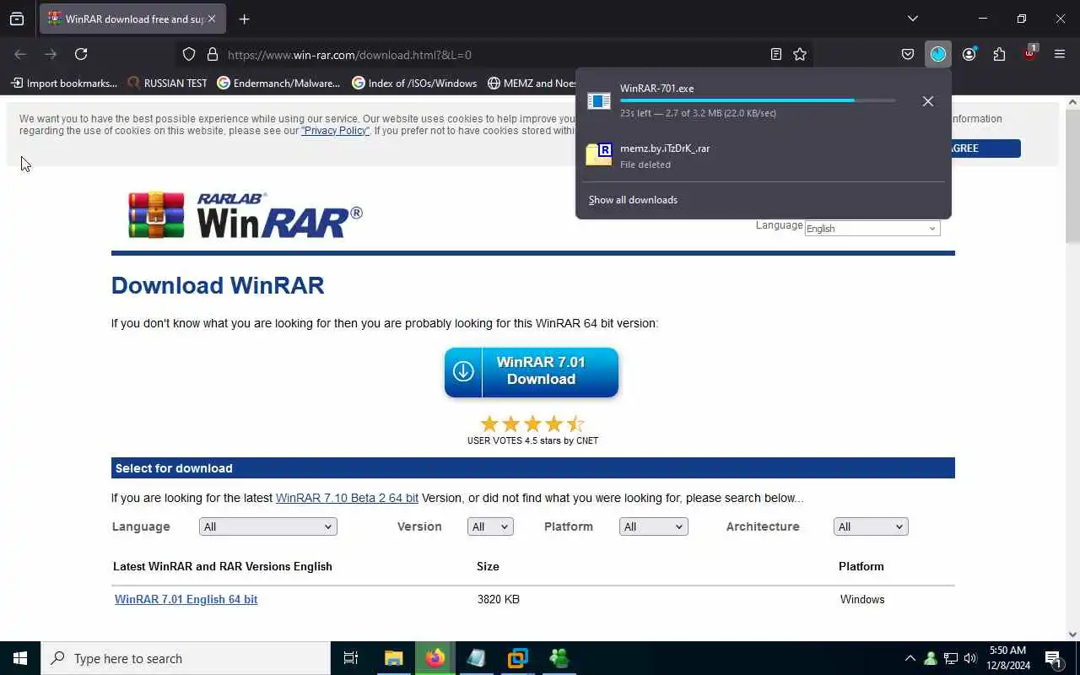Click the network tray icon
Image resolution: width=1080 pixels, height=675 pixels.
(951, 658)
